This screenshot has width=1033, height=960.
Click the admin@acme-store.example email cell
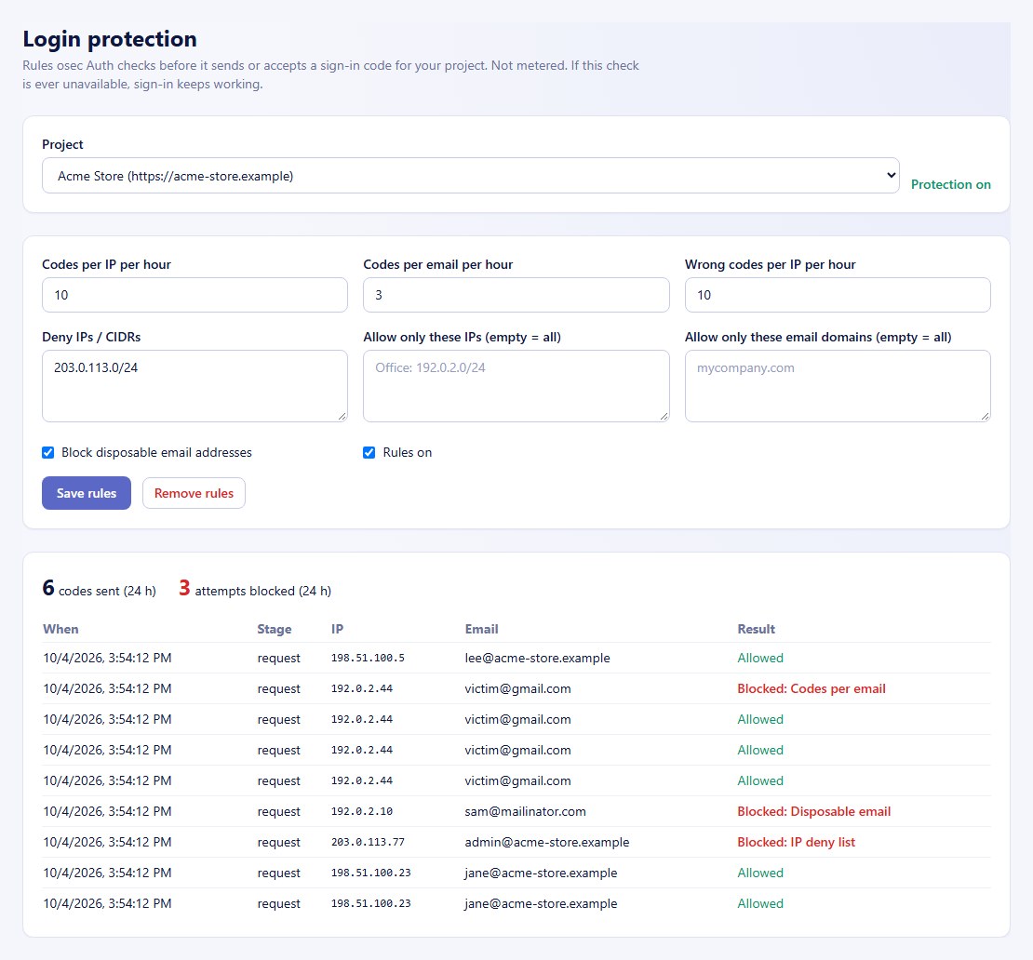547,842
